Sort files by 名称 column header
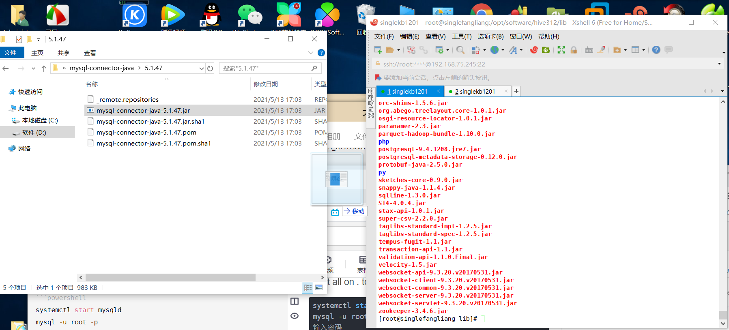729x330 pixels. click(92, 84)
